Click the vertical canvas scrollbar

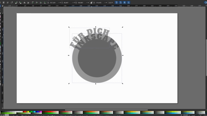tap(206, 58)
